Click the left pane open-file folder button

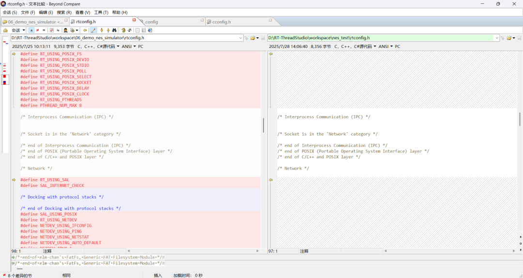(x=253, y=38)
